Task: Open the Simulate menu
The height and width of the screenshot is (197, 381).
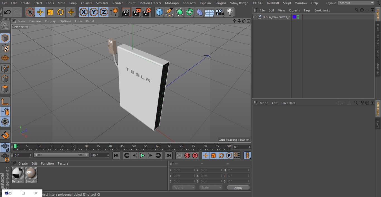Action: coord(102,3)
